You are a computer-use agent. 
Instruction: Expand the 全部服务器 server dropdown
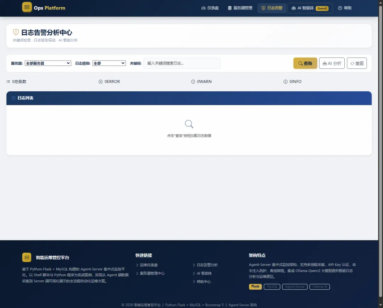coord(48,63)
